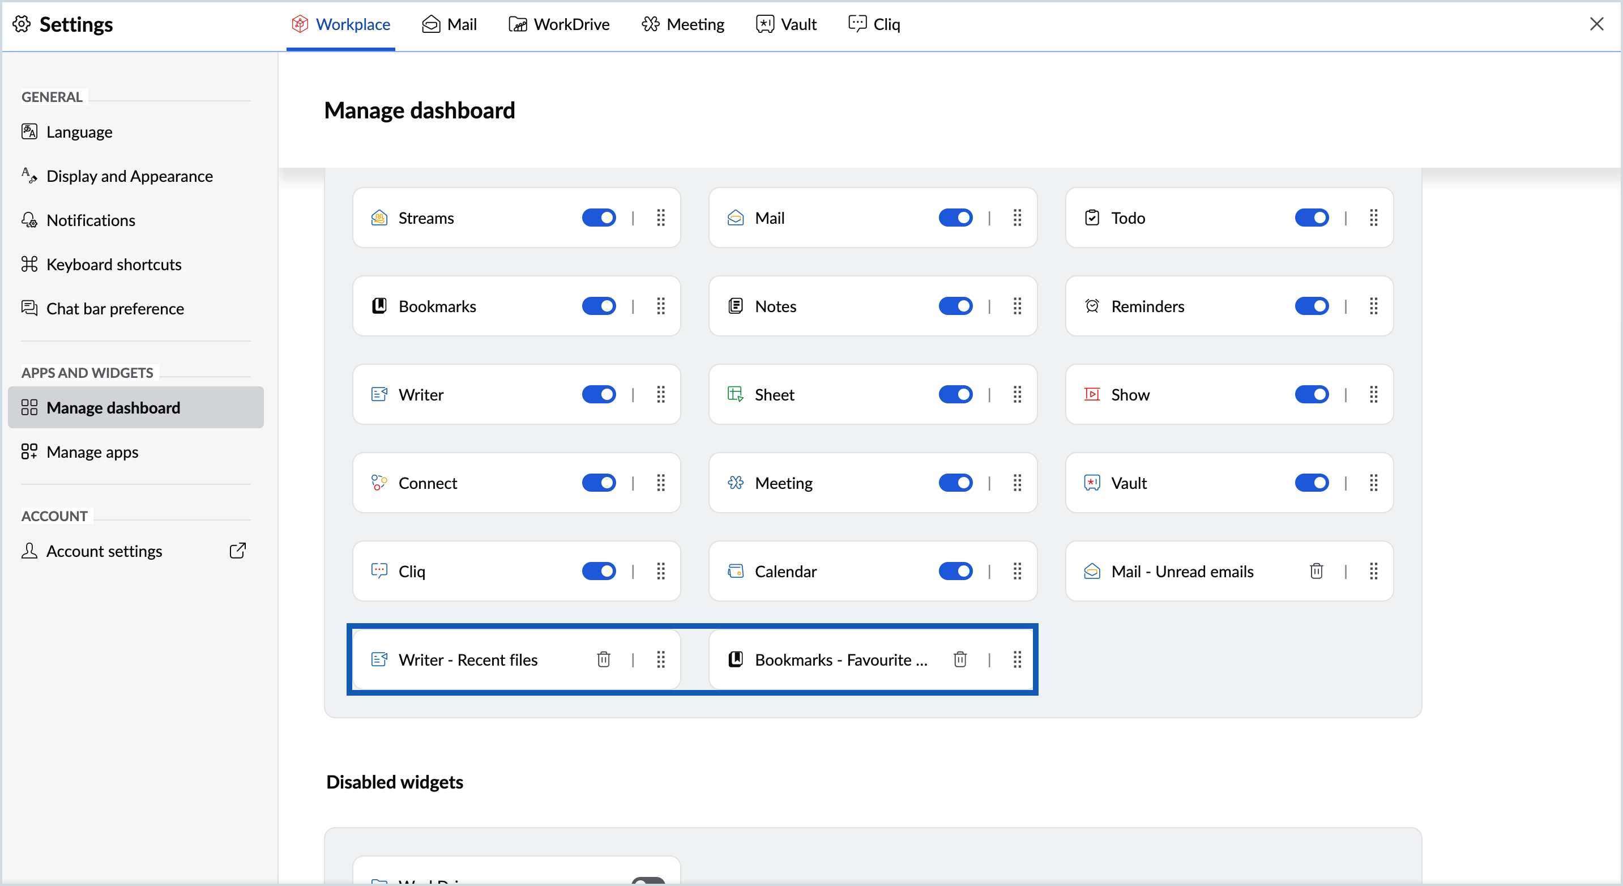The height and width of the screenshot is (886, 1623).
Task: Click the drag handle for Notes widget
Action: click(1017, 306)
